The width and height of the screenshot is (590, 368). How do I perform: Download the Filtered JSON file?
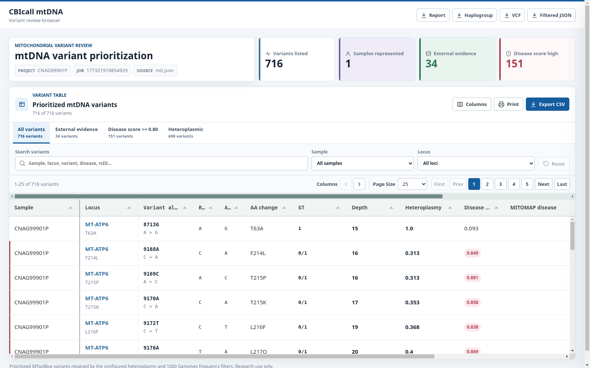pyautogui.click(x=551, y=15)
